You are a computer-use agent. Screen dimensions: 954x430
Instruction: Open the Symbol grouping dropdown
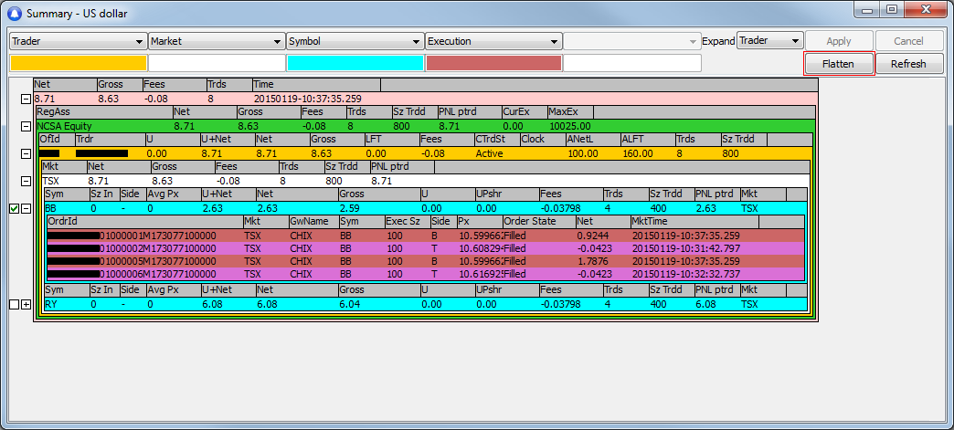point(416,42)
